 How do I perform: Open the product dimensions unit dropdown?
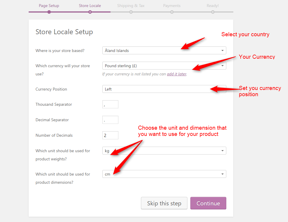(x=164, y=174)
